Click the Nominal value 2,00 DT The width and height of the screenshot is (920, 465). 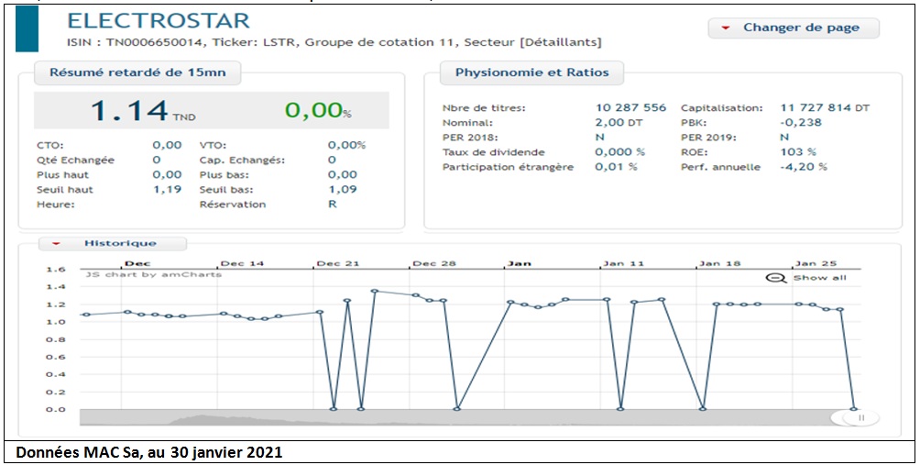click(x=619, y=122)
